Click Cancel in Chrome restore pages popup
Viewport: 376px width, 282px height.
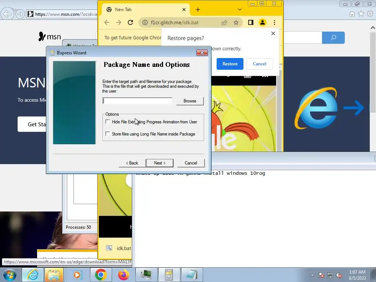[260, 64]
